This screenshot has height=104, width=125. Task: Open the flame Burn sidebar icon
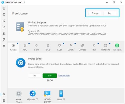(x=4, y=33)
